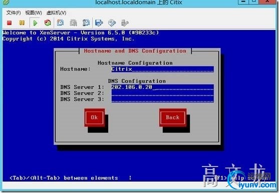Open the 视图(W) menu

click(34, 13)
